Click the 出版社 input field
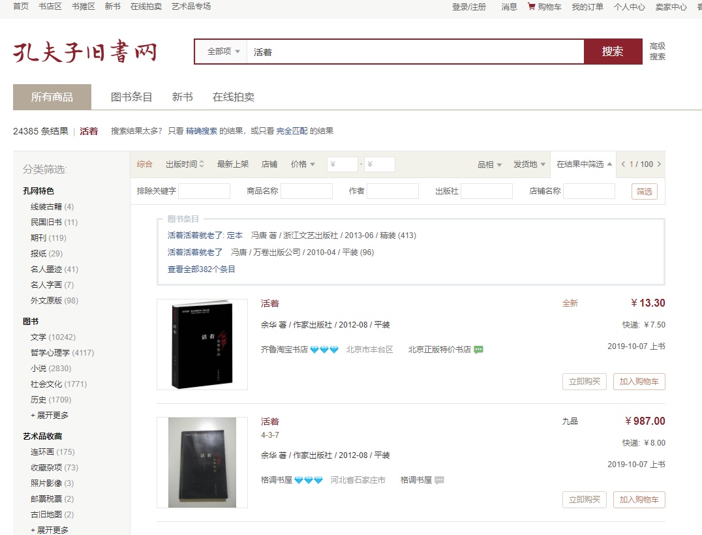Screen dimensions: 702x535 pyautogui.click(x=487, y=191)
